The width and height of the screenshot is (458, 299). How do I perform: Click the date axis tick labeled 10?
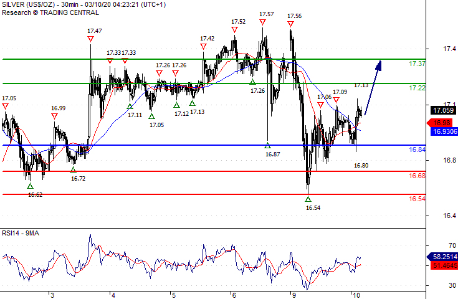[x=356, y=295]
